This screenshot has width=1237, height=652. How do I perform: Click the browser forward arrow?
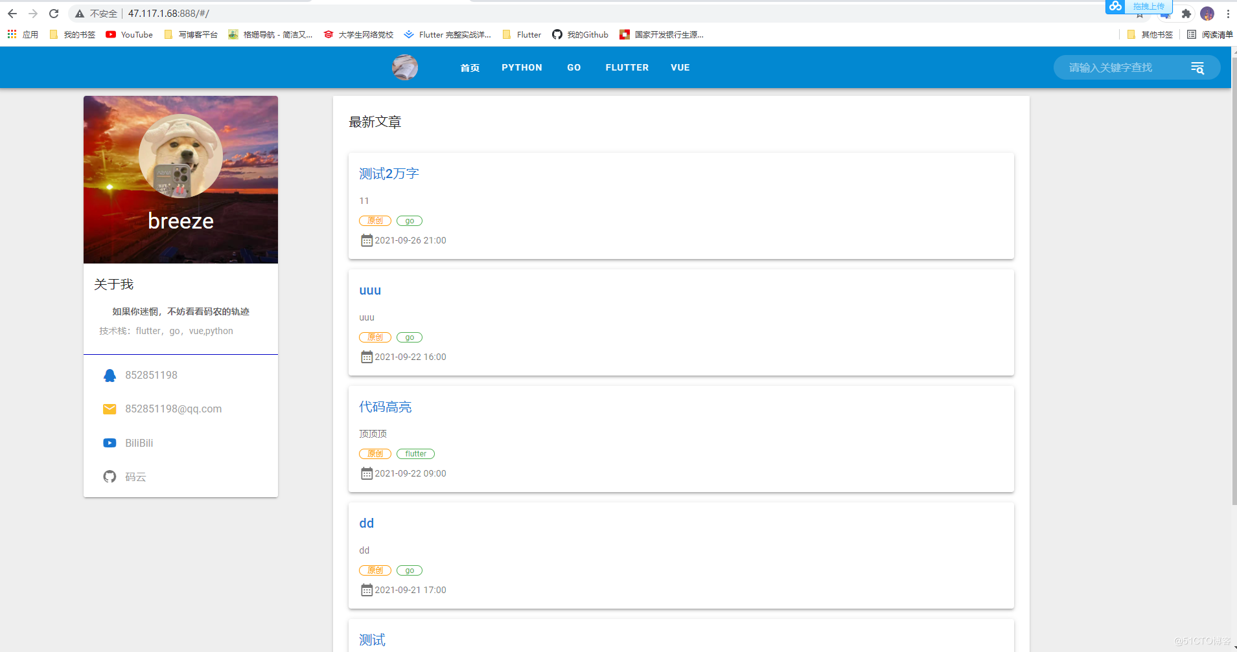click(33, 13)
